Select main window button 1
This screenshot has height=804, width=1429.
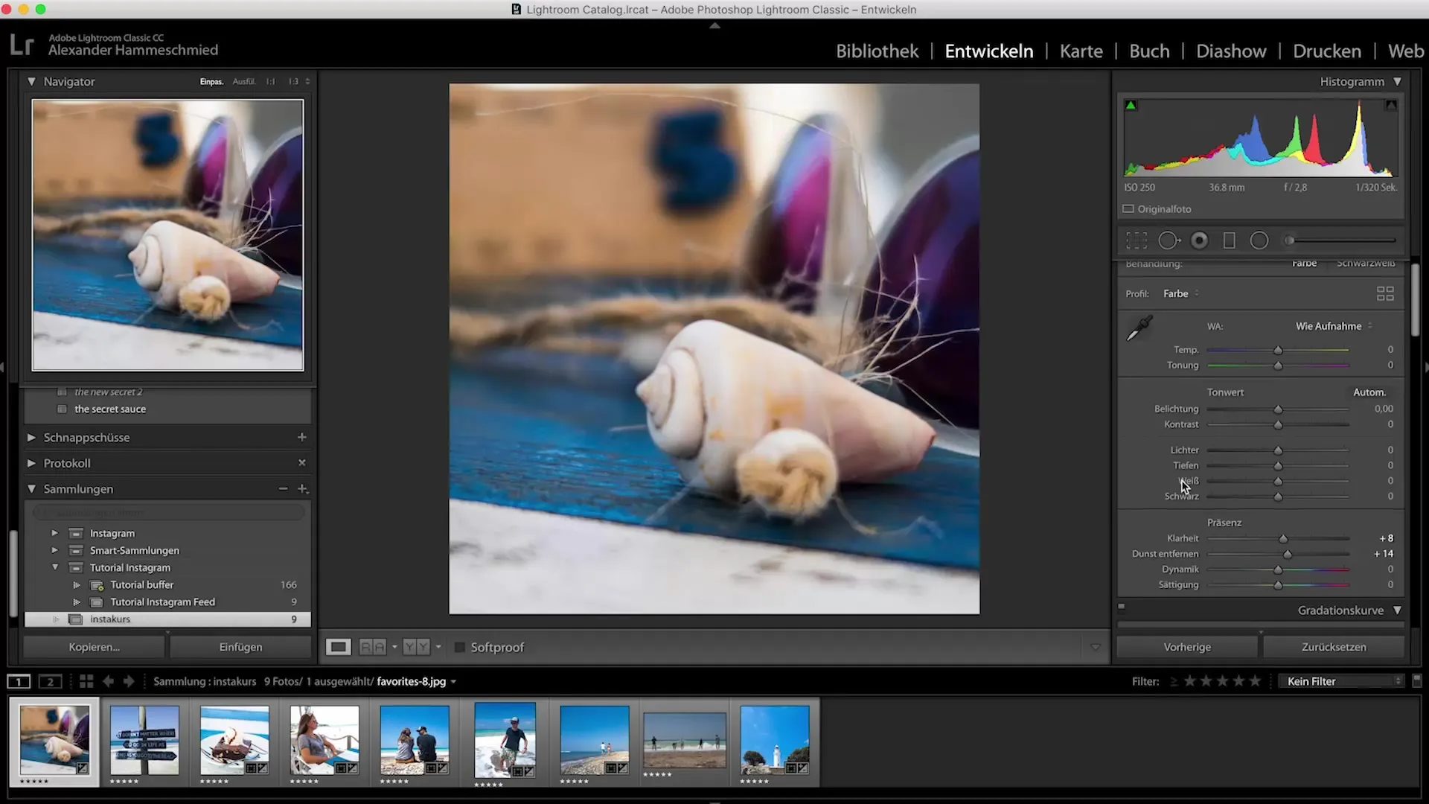click(x=19, y=681)
